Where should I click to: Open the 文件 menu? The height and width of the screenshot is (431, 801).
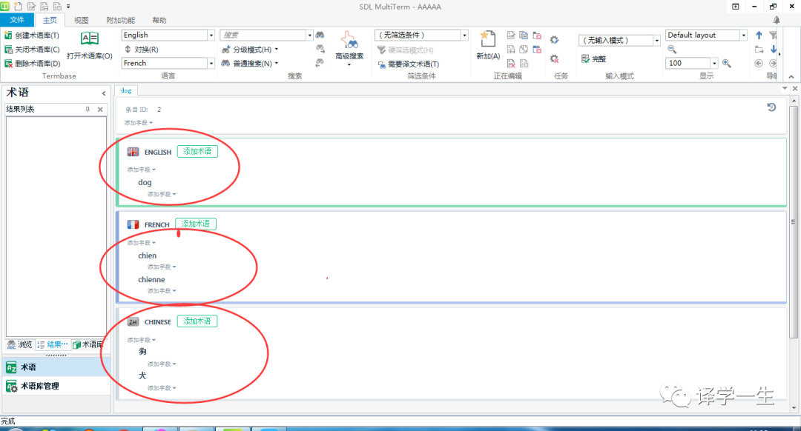click(17, 20)
